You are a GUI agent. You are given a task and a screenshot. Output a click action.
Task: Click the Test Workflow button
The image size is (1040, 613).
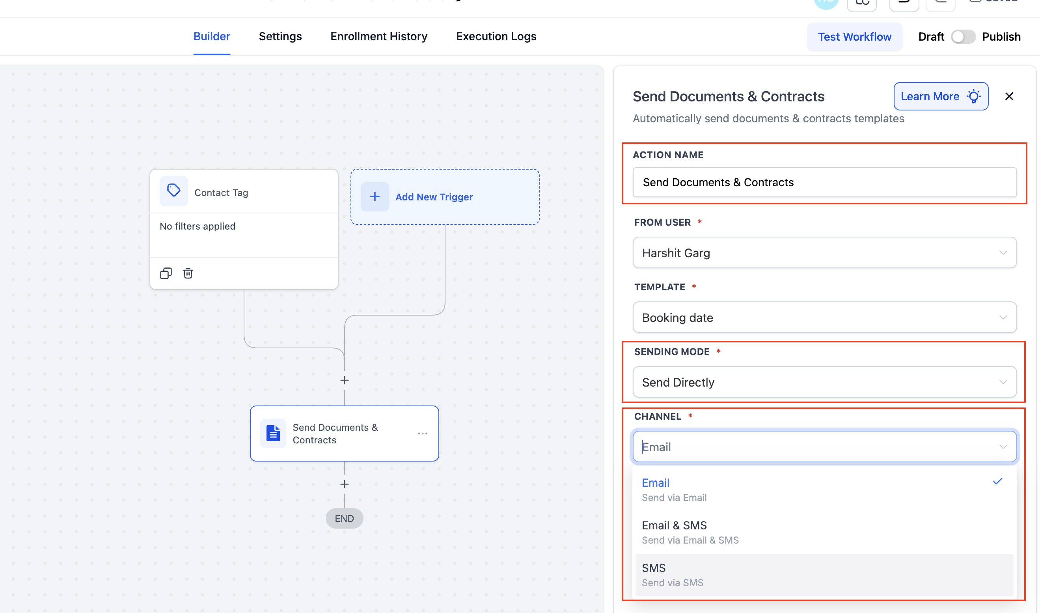(x=854, y=37)
